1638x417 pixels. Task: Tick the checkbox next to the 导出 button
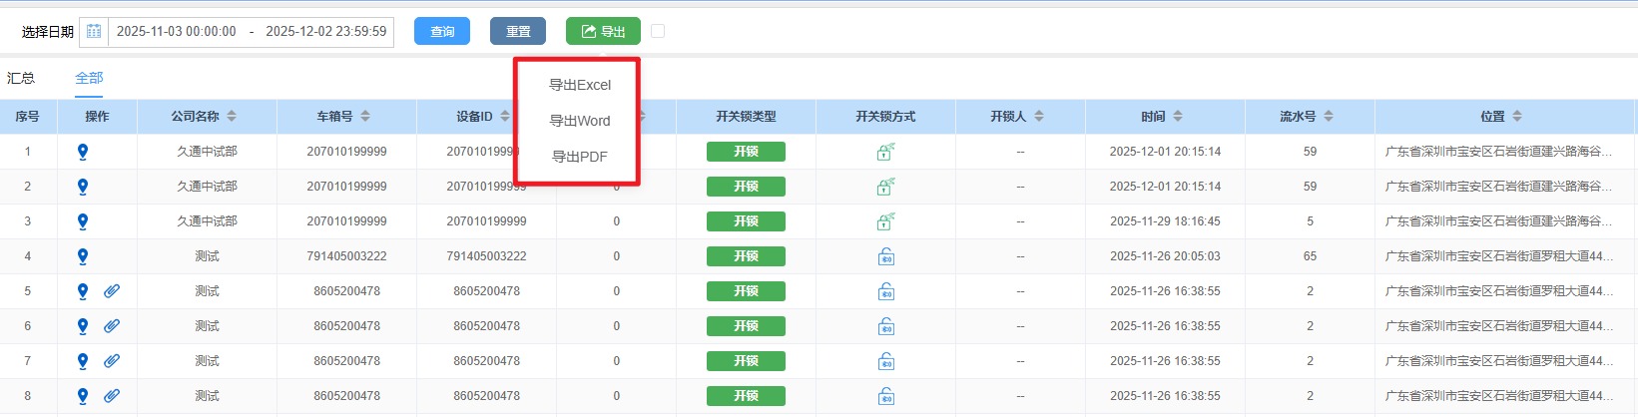(x=658, y=31)
